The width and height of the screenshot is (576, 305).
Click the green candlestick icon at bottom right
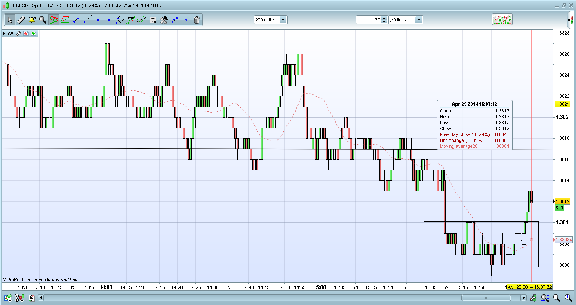(x=533, y=298)
